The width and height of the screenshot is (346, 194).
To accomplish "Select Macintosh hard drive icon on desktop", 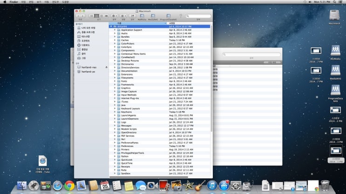I will [334, 17].
